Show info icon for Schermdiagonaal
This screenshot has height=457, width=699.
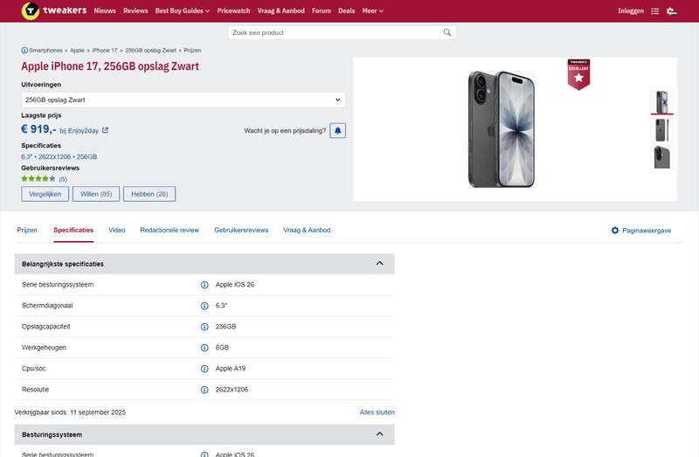(x=204, y=306)
